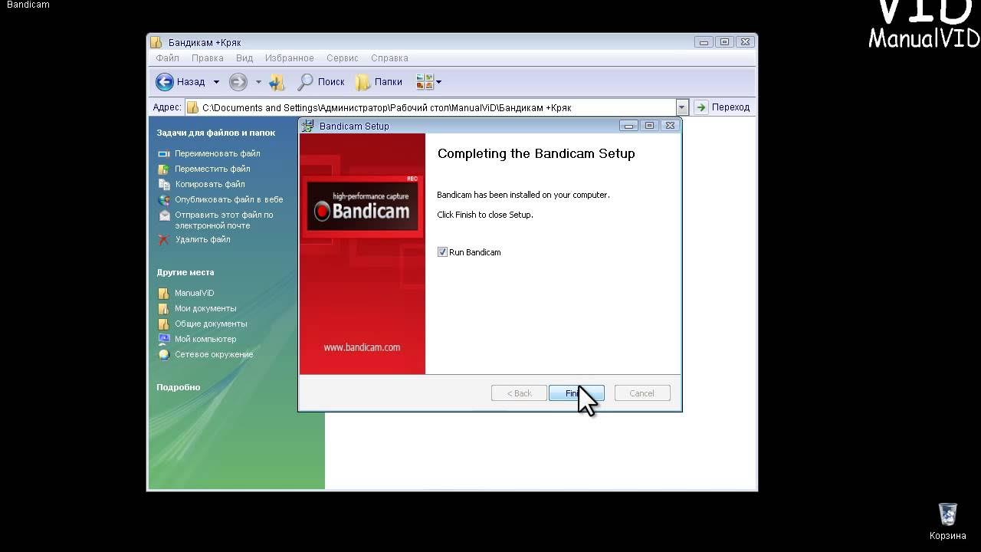The height and width of the screenshot is (552, 981).
Task: Open Сетевое окружение link
Action: point(214,354)
